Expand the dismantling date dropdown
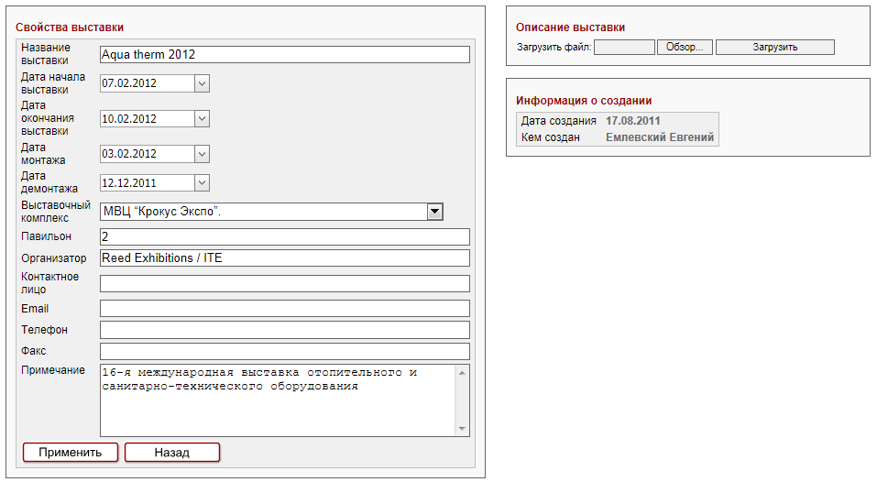 pos(203,183)
